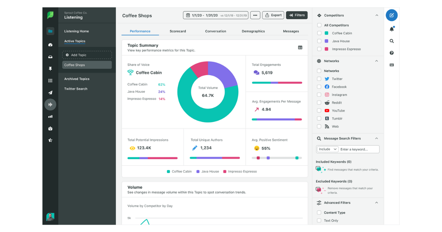The width and height of the screenshot is (442, 232).
Task: Open the help question mark icon
Action: 392,53
